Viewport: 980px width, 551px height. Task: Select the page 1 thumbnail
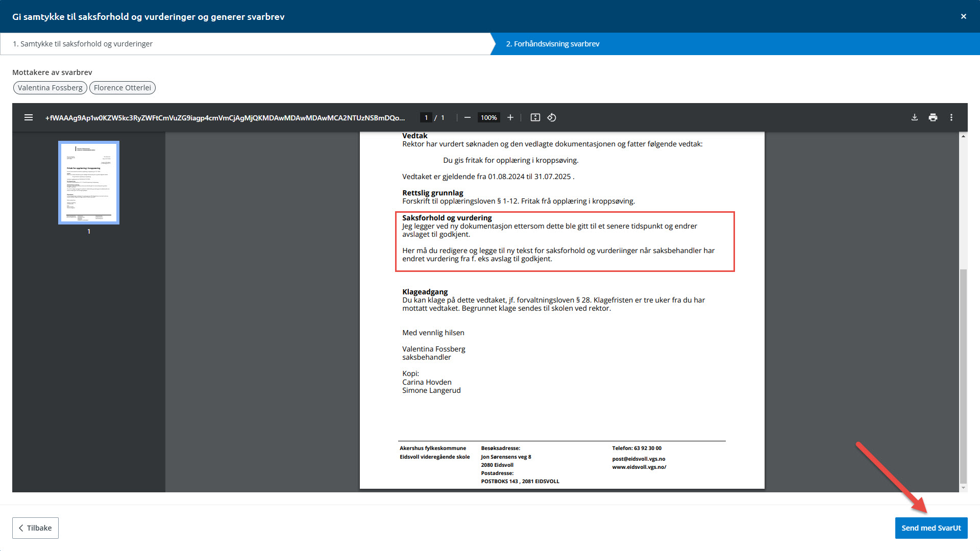pyautogui.click(x=89, y=183)
